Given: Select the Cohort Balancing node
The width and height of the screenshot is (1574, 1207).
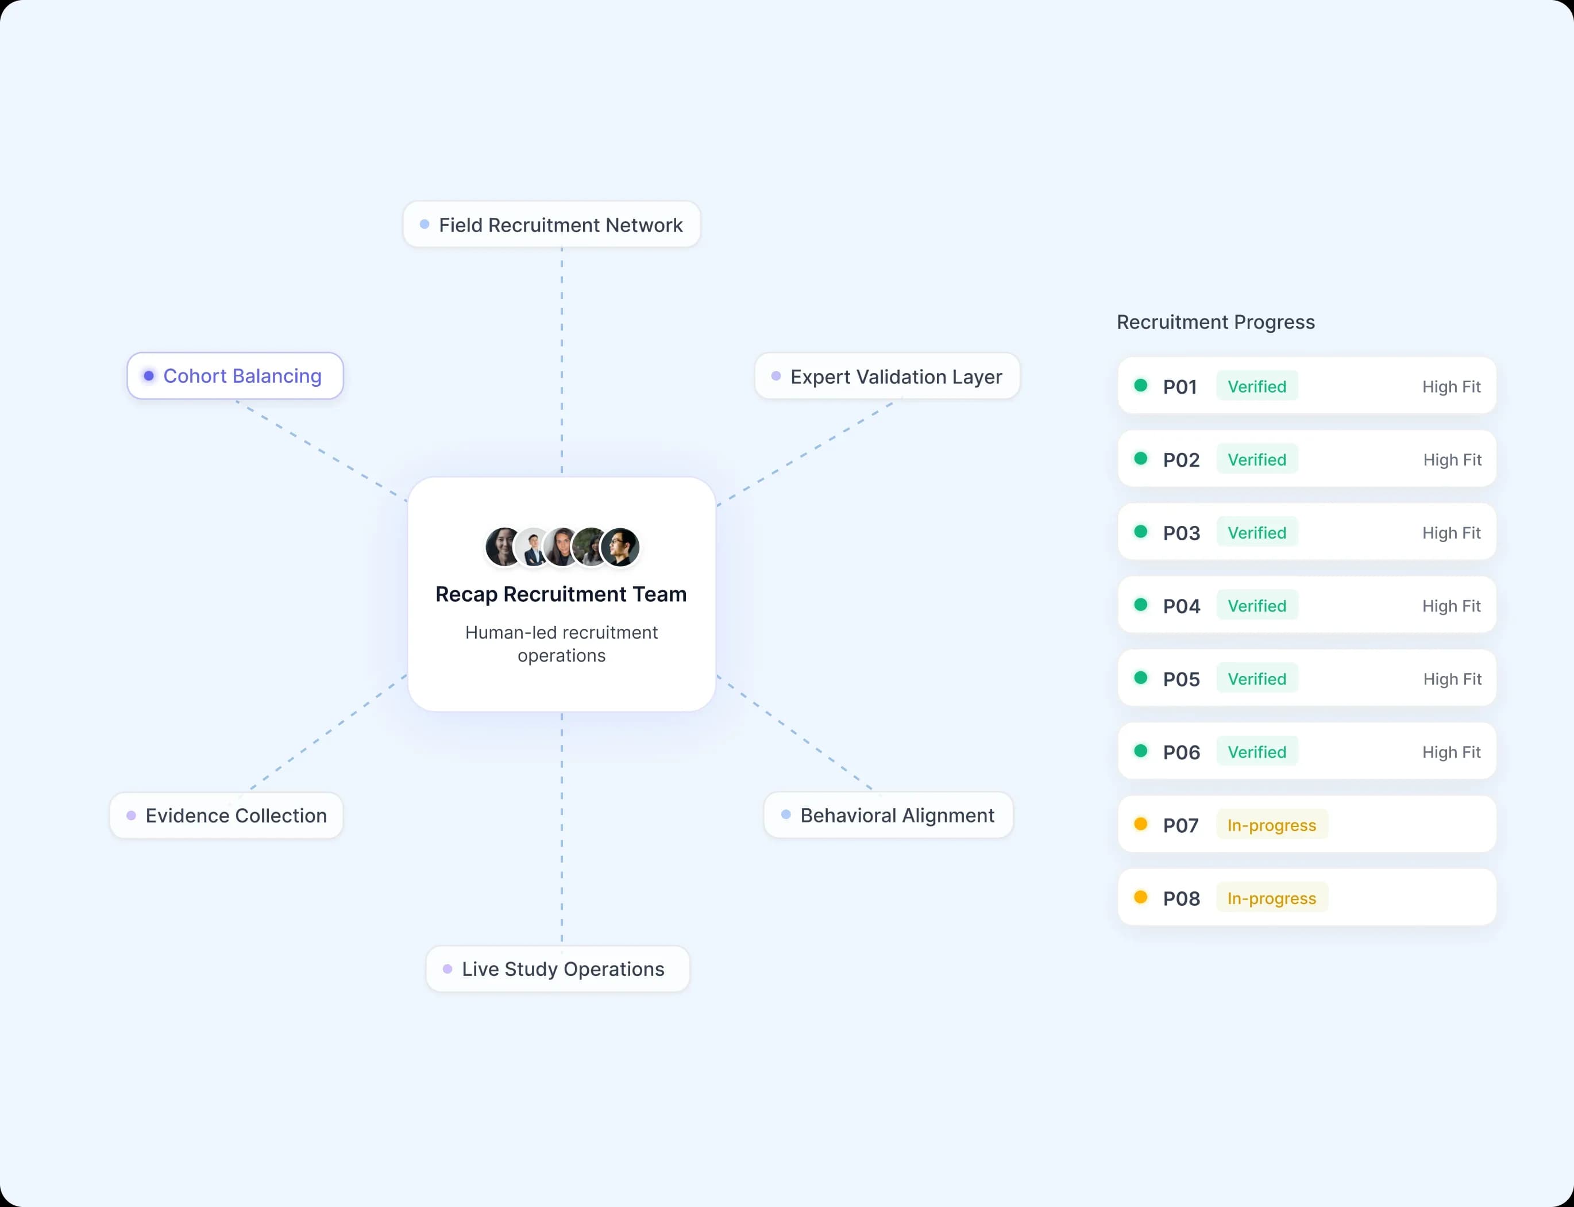Looking at the screenshot, I should point(235,376).
